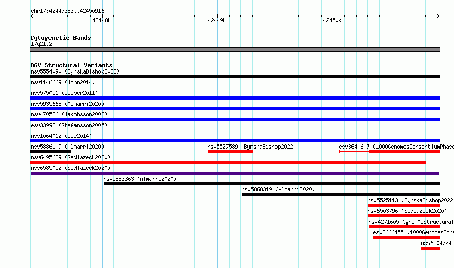The width and height of the screenshot is (454, 268).
Task: Select the dark purple nsv6585052 bar
Action: 235,173
